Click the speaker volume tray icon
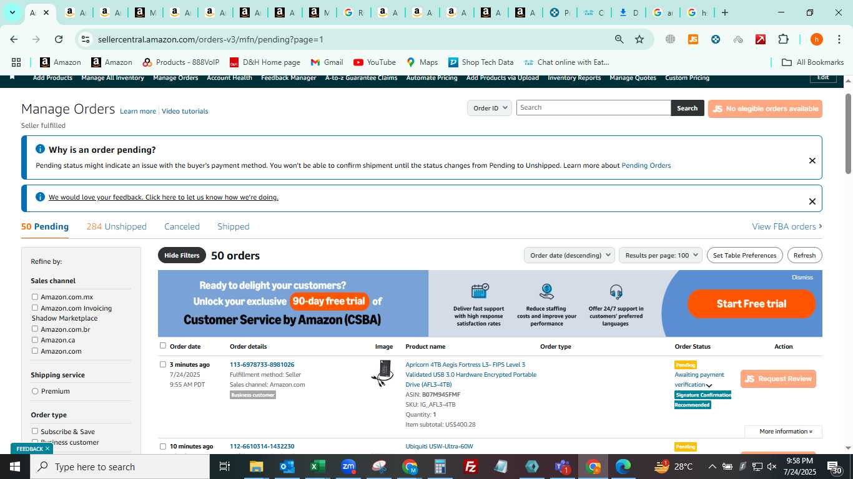 (772, 467)
